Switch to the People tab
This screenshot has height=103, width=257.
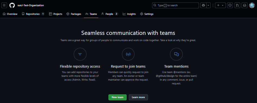110,14
